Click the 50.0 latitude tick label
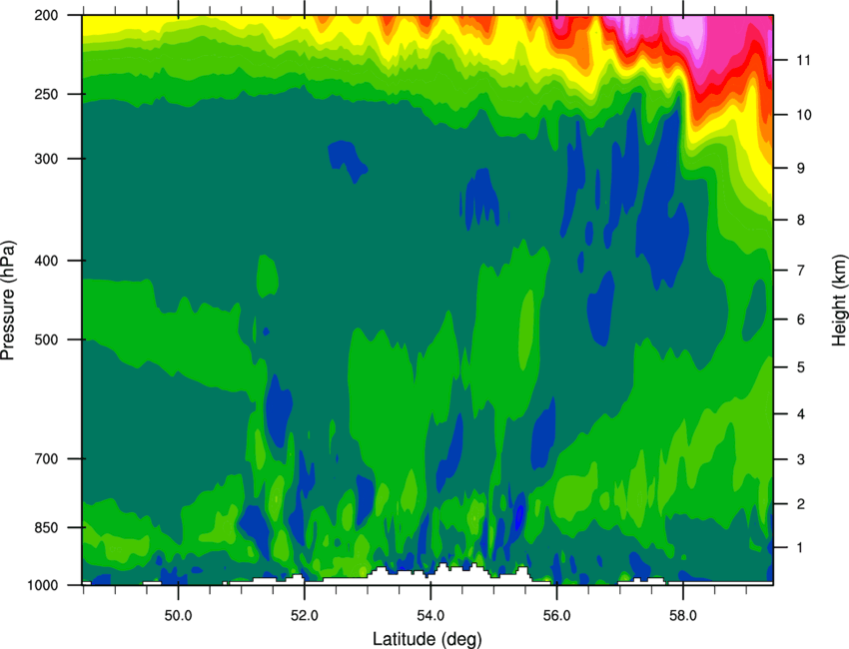 (x=178, y=615)
